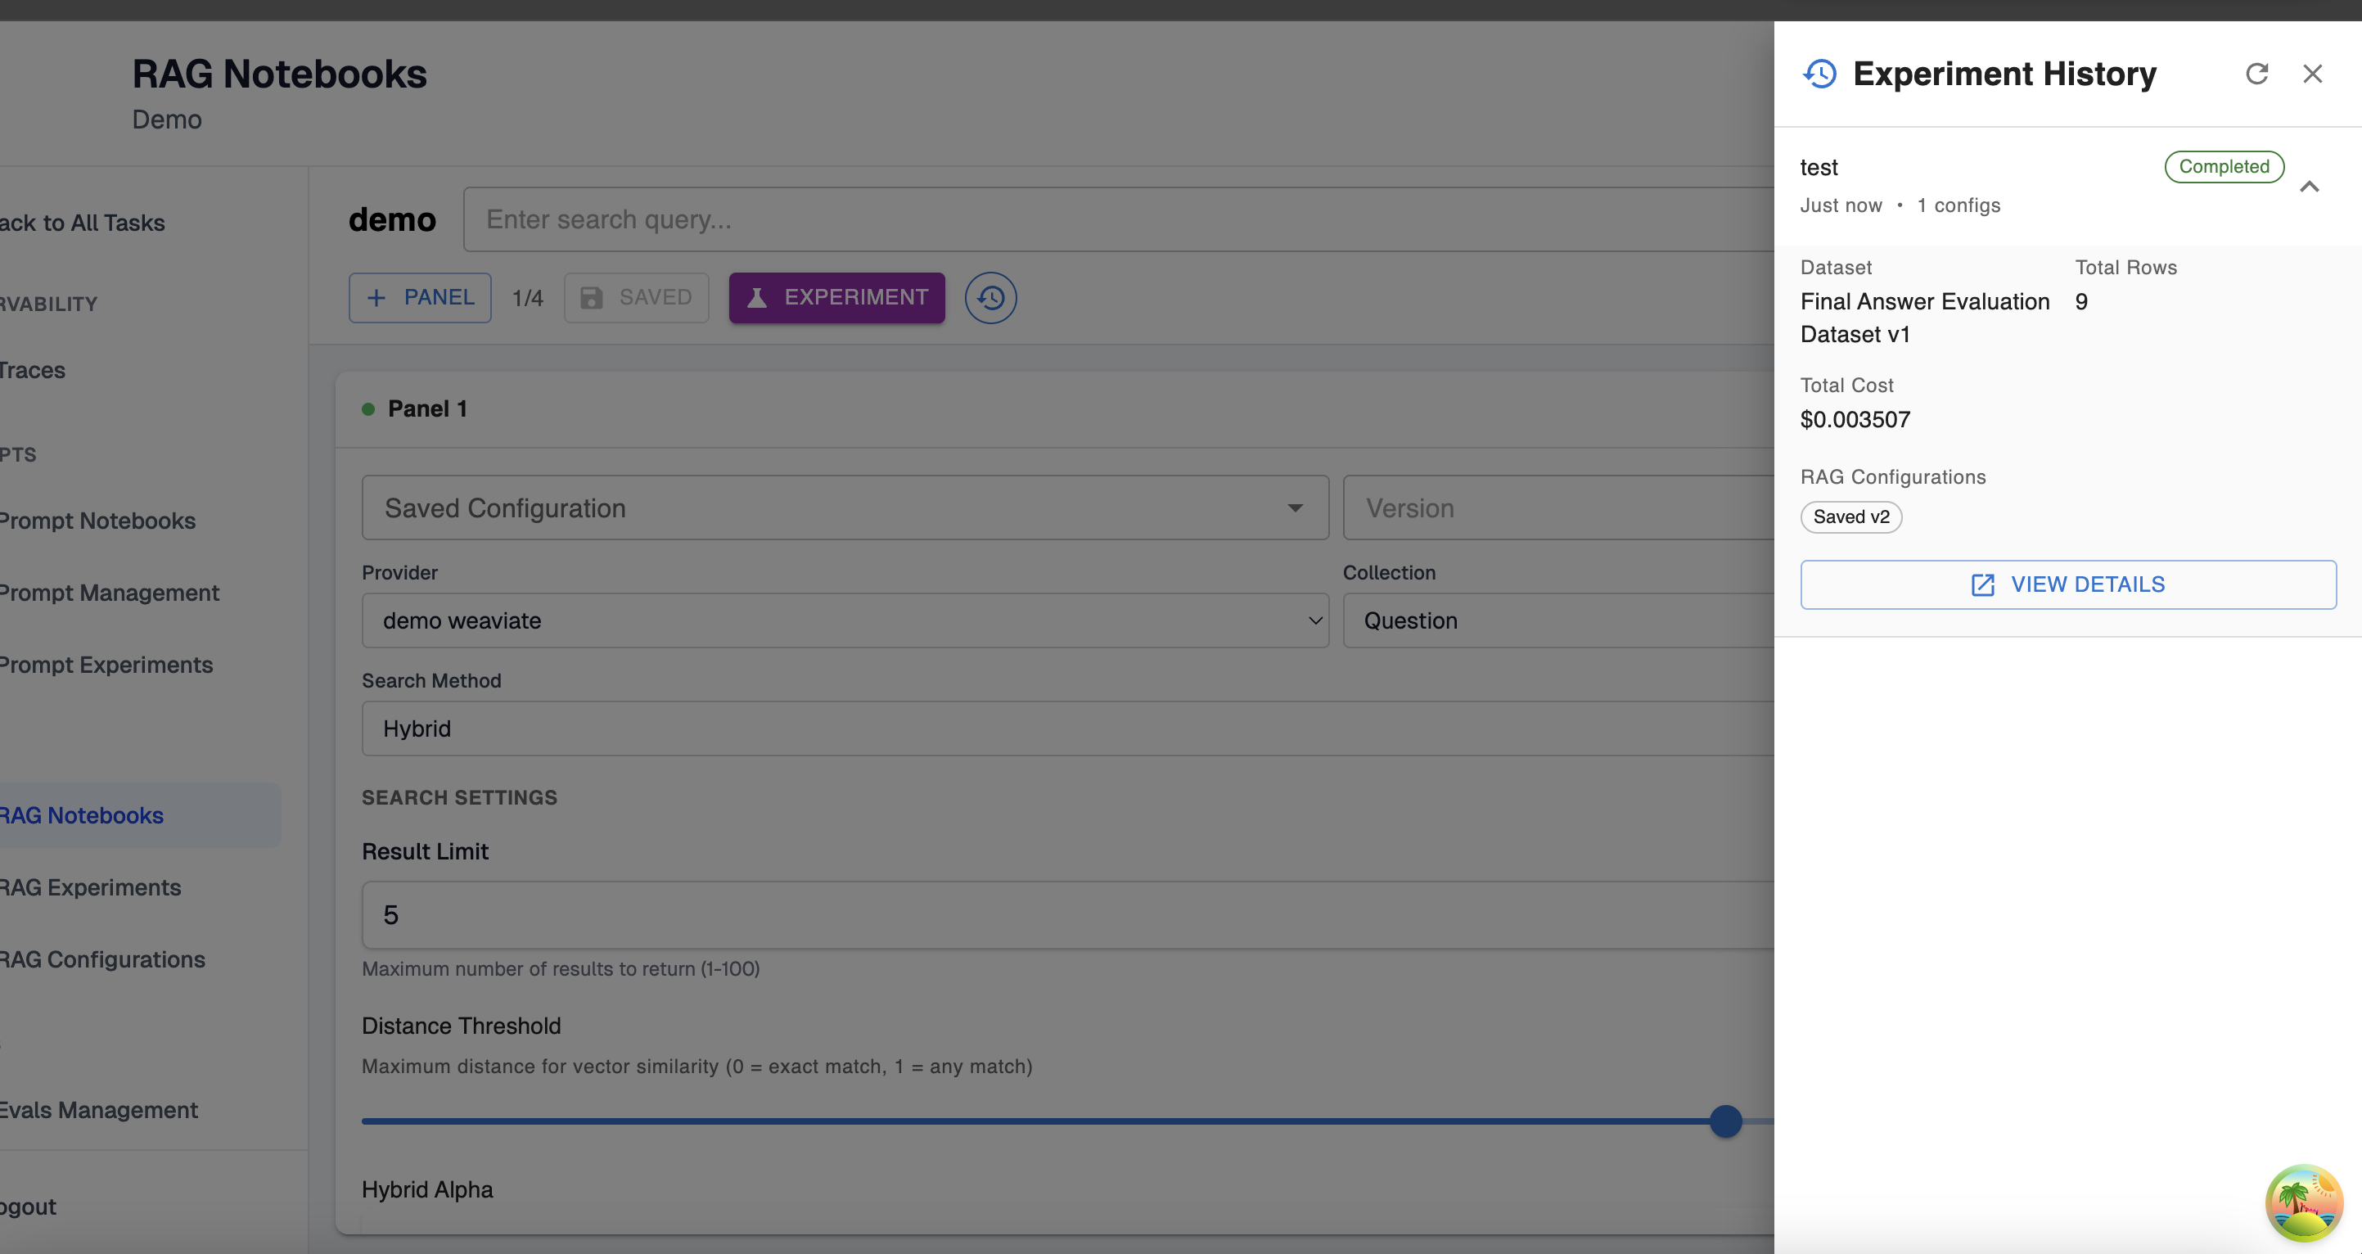Click the plus icon to add a panel

376,297
